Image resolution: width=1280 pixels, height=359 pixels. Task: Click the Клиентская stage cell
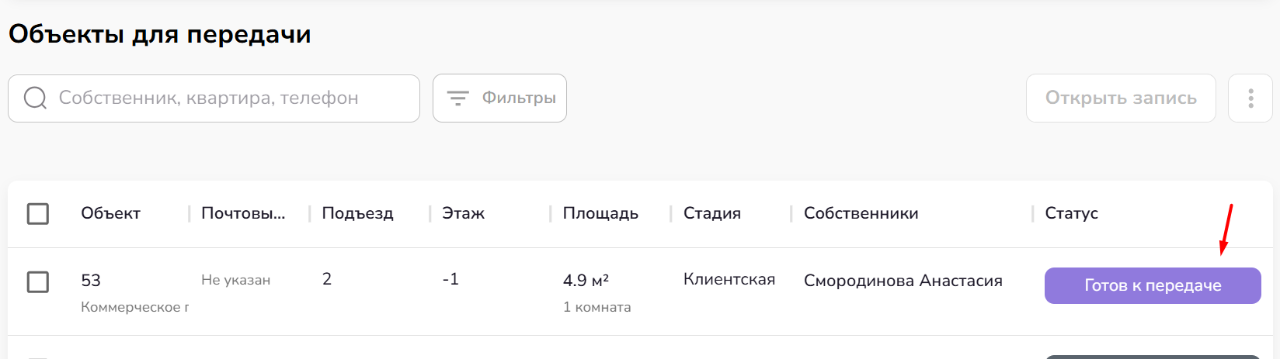tap(729, 279)
